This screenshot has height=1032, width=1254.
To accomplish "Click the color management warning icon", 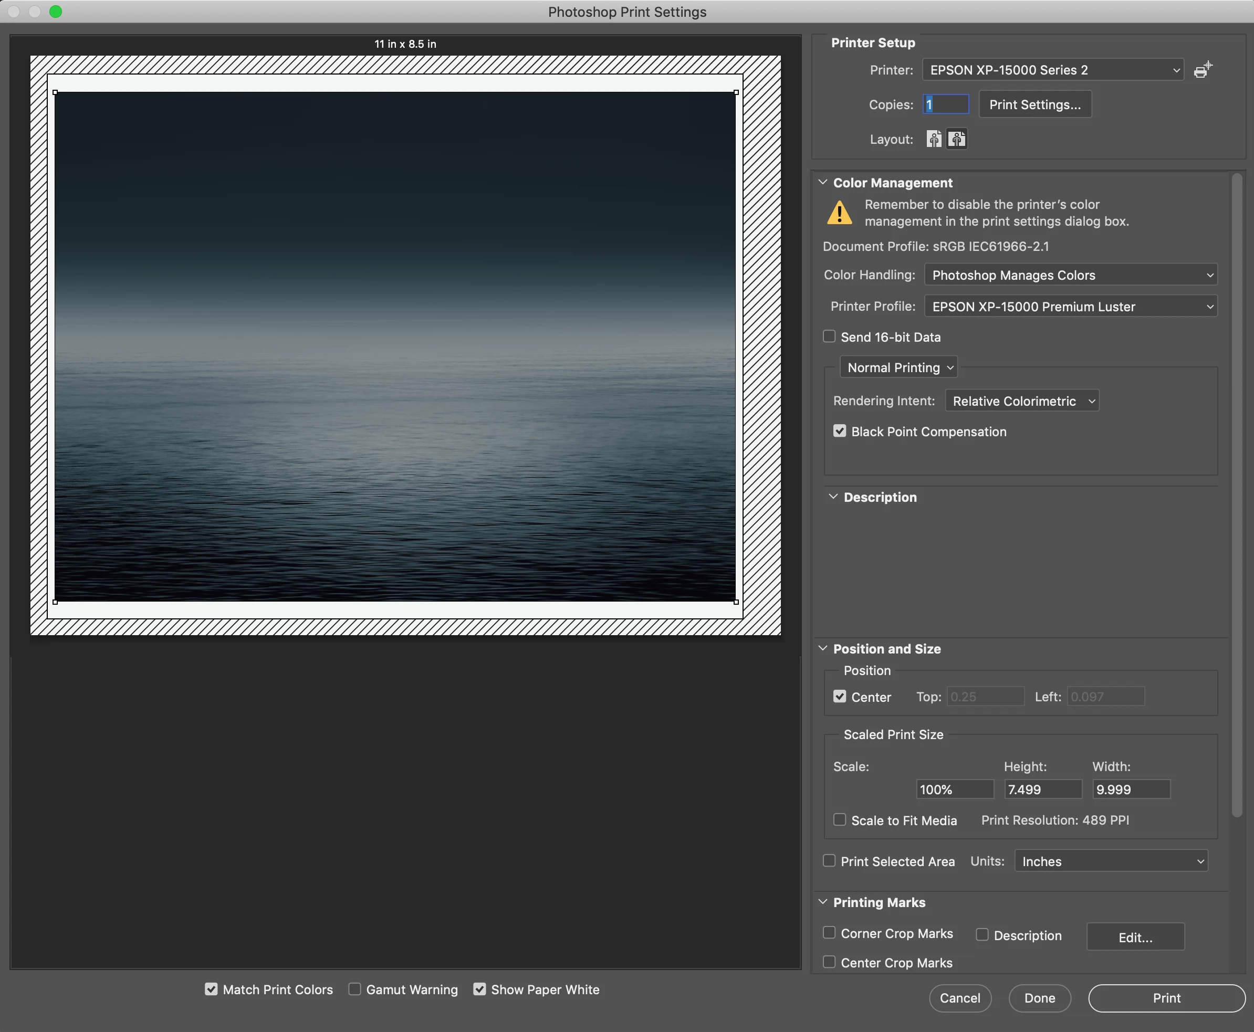I will pyautogui.click(x=840, y=213).
